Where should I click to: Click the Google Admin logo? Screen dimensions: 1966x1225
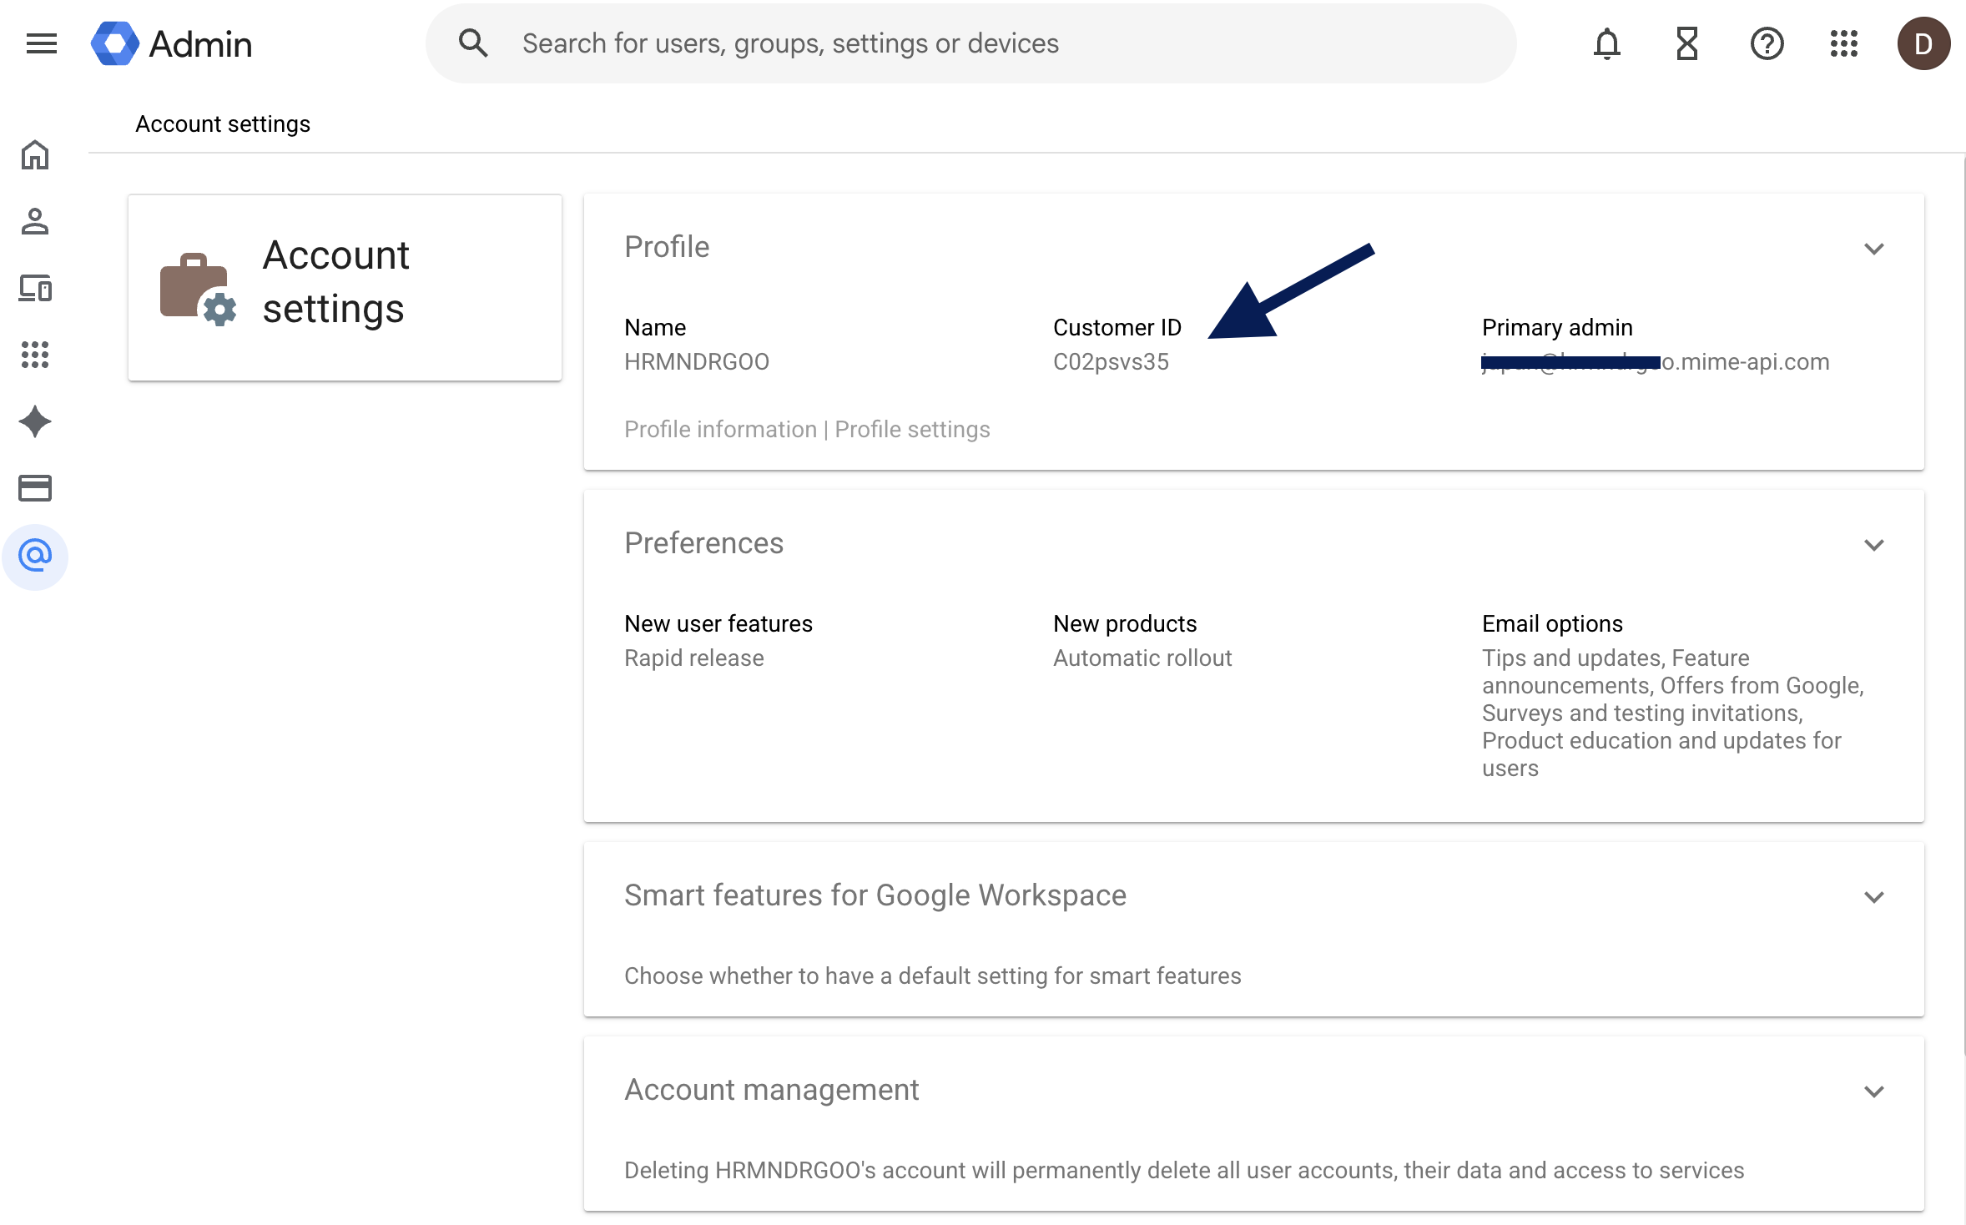point(172,43)
